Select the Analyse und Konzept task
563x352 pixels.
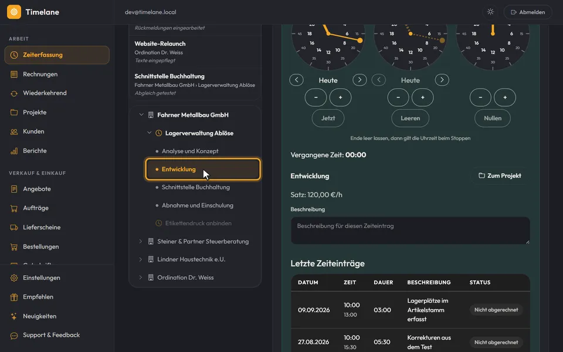(x=203, y=151)
